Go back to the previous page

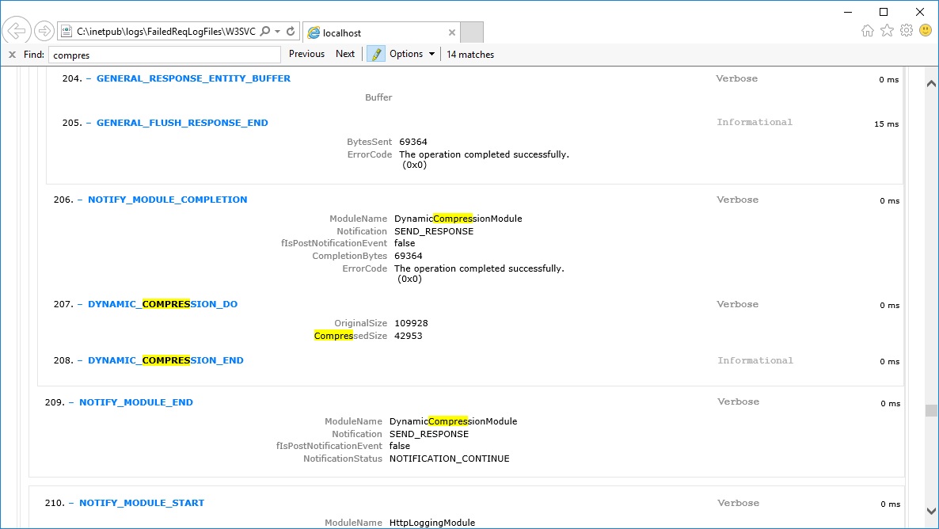[17, 31]
